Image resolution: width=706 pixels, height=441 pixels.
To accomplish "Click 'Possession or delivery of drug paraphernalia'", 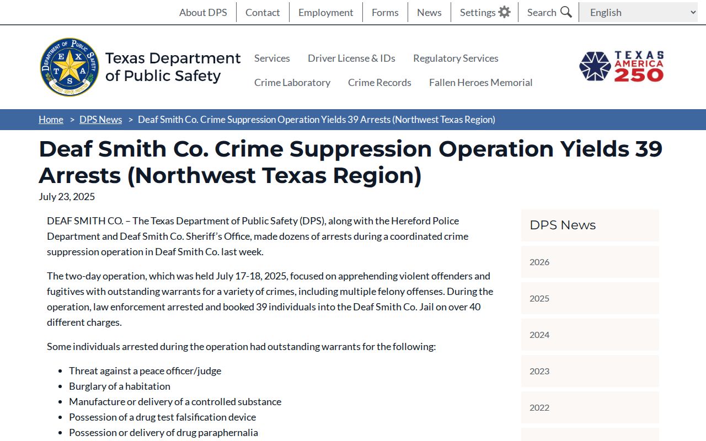I will click(164, 433).
